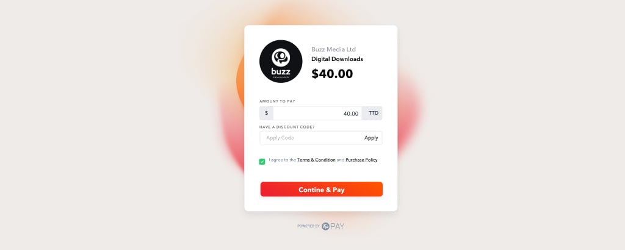Image resolution: width=625 pixels, height=250 pixels.
Task: Open the Terms & Condition link
Action: pos(316,160)
